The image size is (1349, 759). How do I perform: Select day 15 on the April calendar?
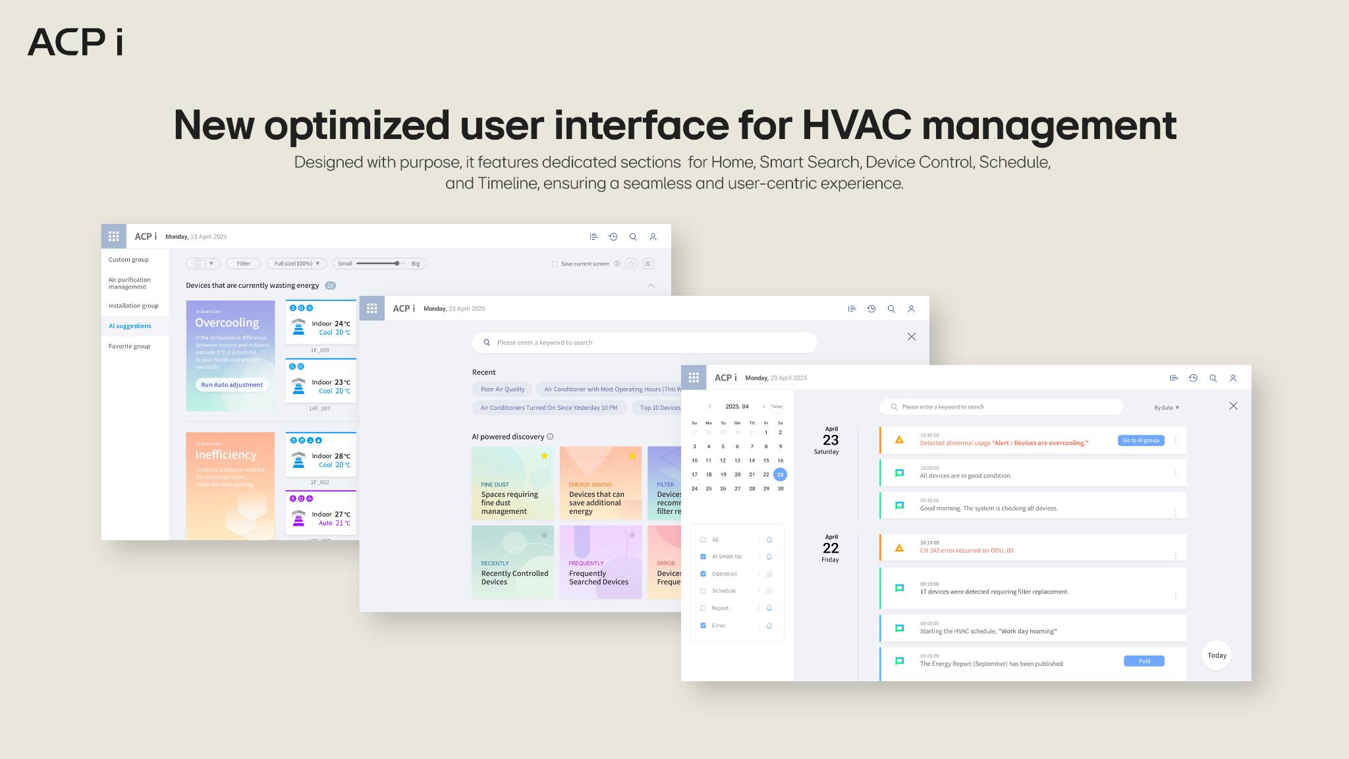[765, 461]
